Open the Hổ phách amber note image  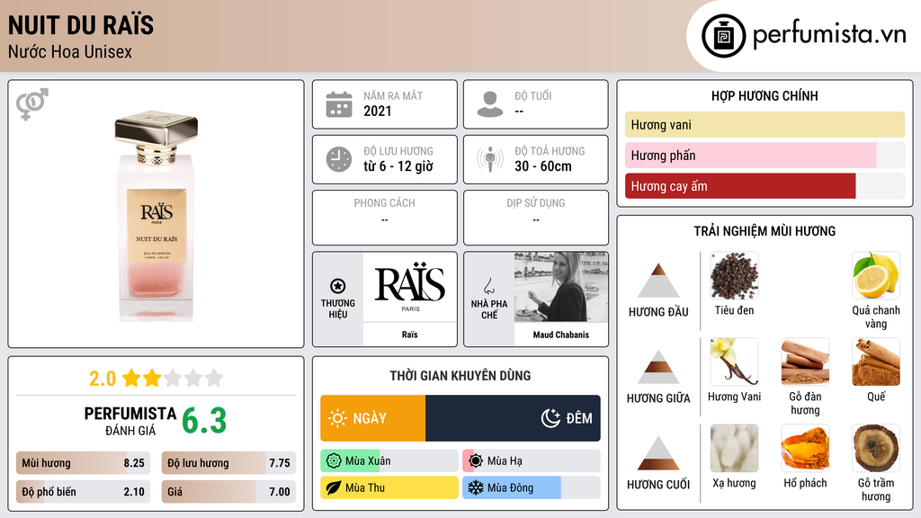pyautogui.click(x=805, y=448)
